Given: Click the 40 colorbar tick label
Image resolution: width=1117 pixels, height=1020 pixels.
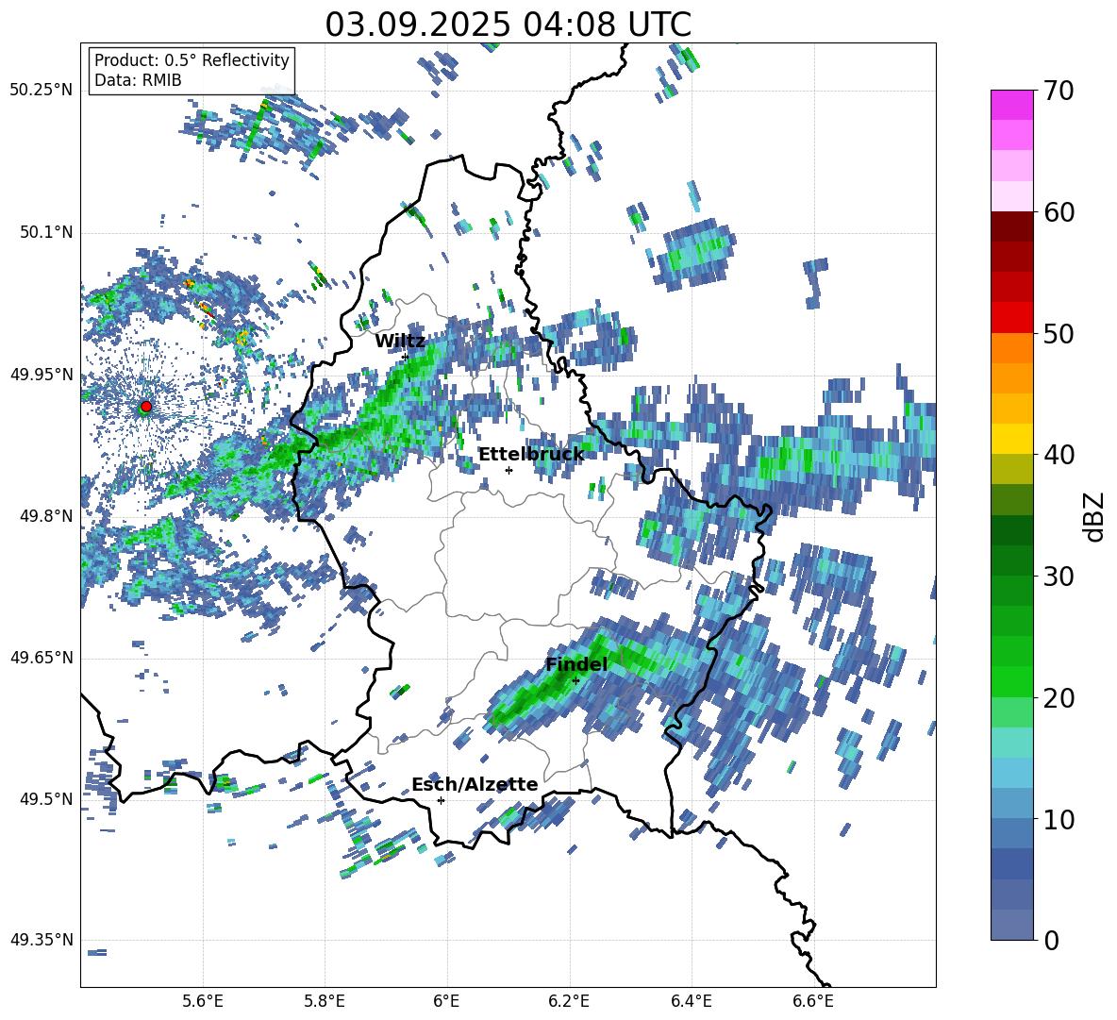Looking at the screenshot, I should tap(1059, 455).
